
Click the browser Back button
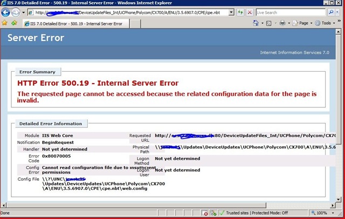8,12
